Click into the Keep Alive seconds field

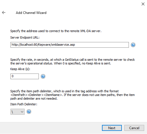click(x=25, y=76)
